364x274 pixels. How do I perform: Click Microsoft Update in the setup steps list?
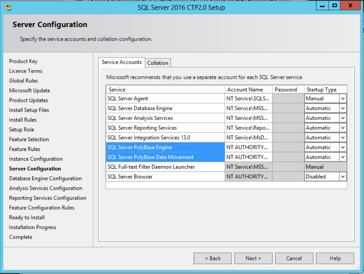click(29, 90)
